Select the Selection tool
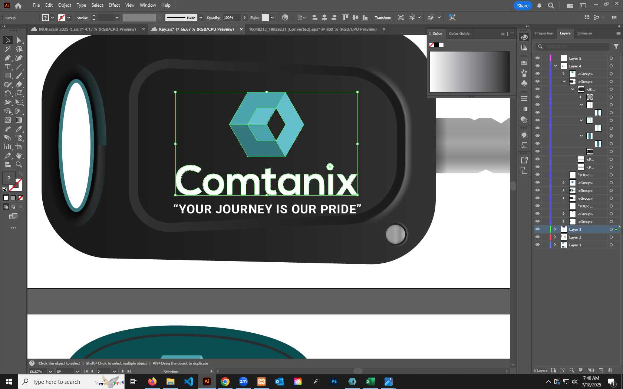 7,40
